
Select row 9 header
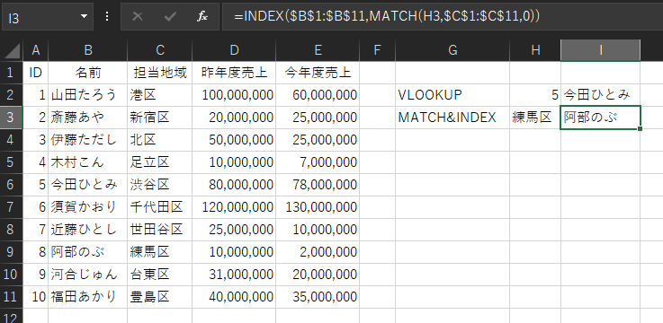tap(12, 252)
